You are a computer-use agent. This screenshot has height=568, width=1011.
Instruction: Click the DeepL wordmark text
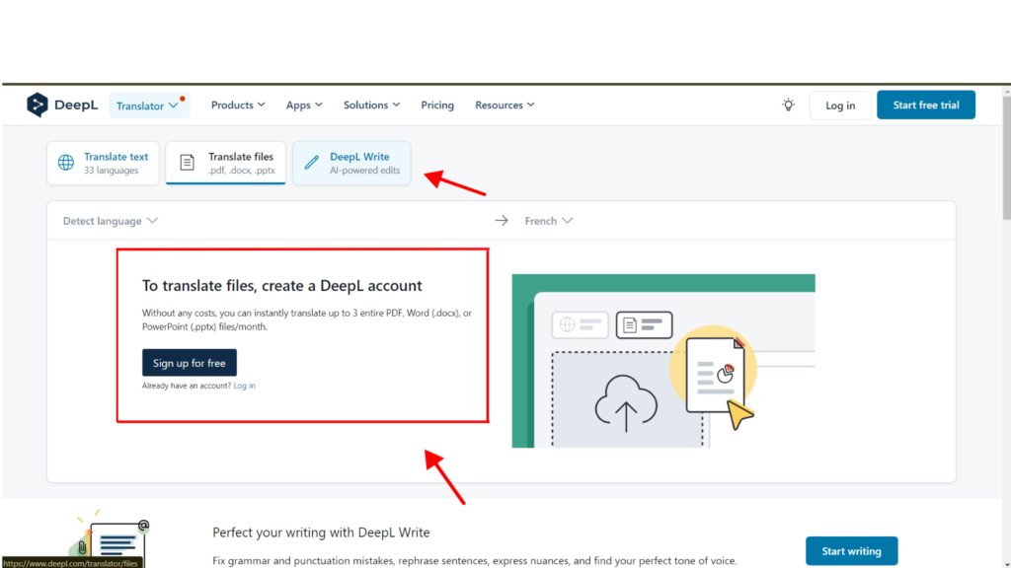(x=76, y=105)
